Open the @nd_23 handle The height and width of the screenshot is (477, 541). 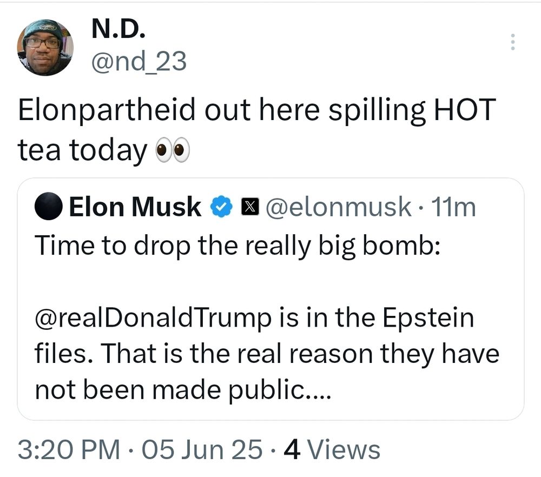coord(138,61)
